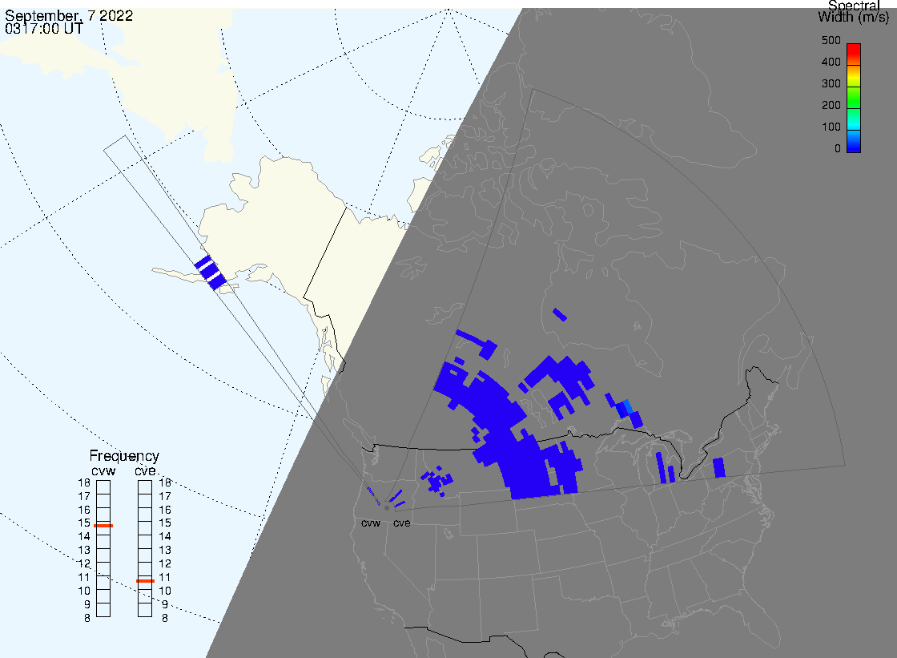Click the 13 label left of cvw scale
Screen dimensions: 897x658
pos(84,551)
